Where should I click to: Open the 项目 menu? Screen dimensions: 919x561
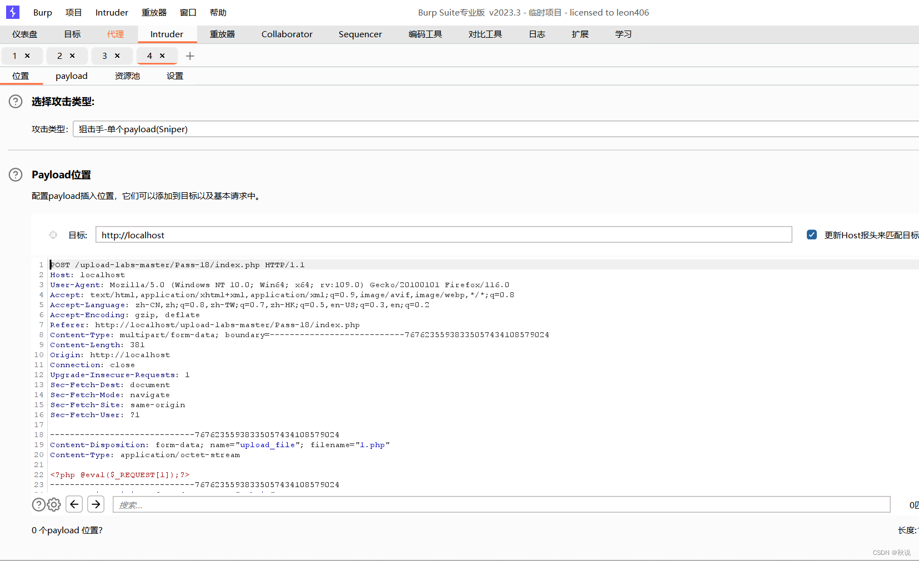coord(73,12)
